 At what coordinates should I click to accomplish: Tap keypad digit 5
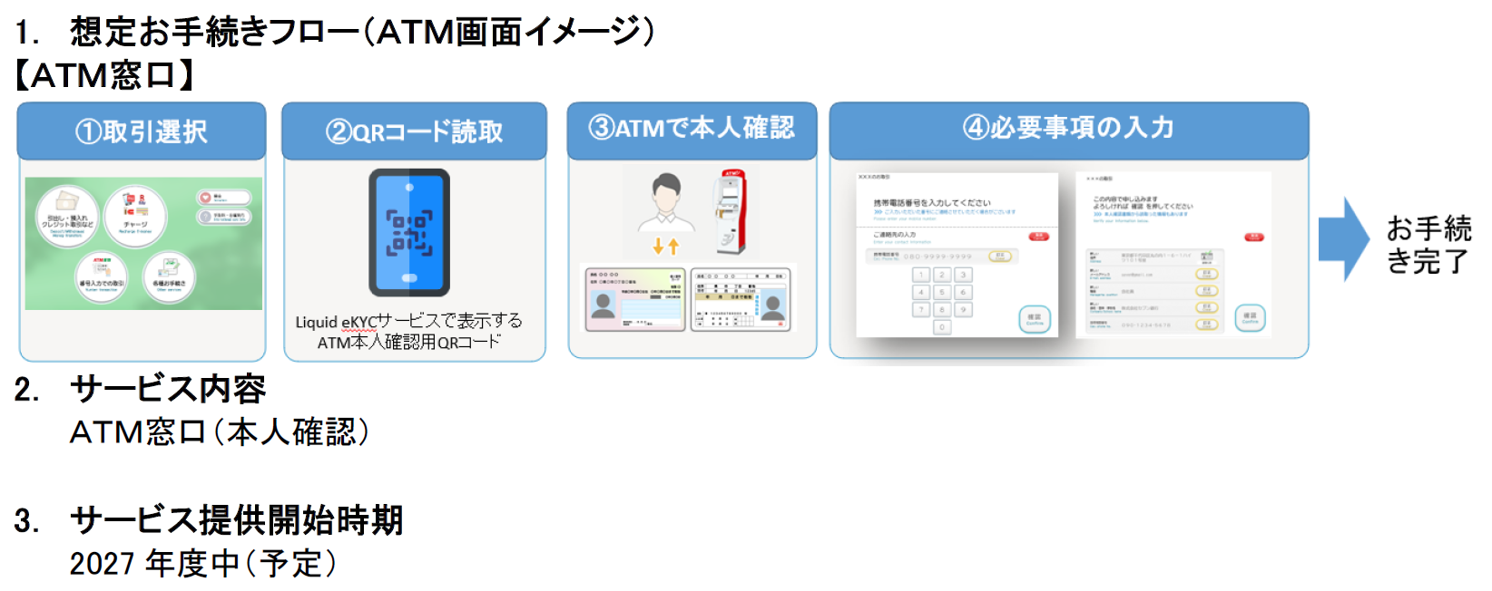point(942,292)
